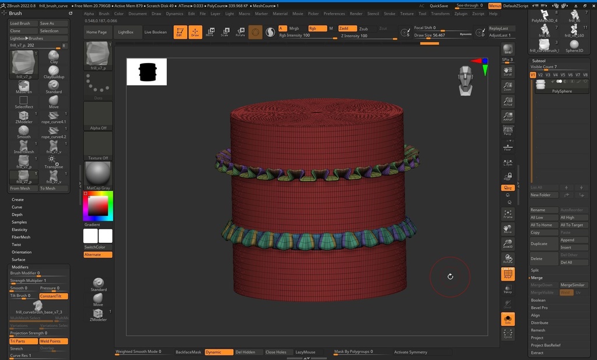Choose the ZModeler brush in Brush palette
Image resolution: width=597 pixels, height=360 pixels.
(23, 116)
